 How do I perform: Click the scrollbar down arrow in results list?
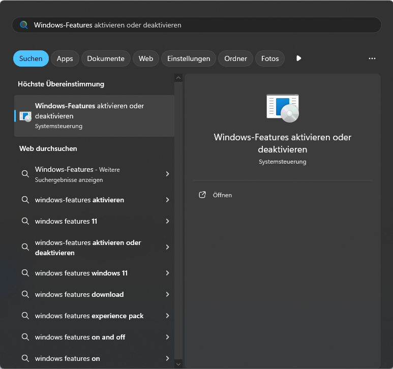(x=178, y=364)
